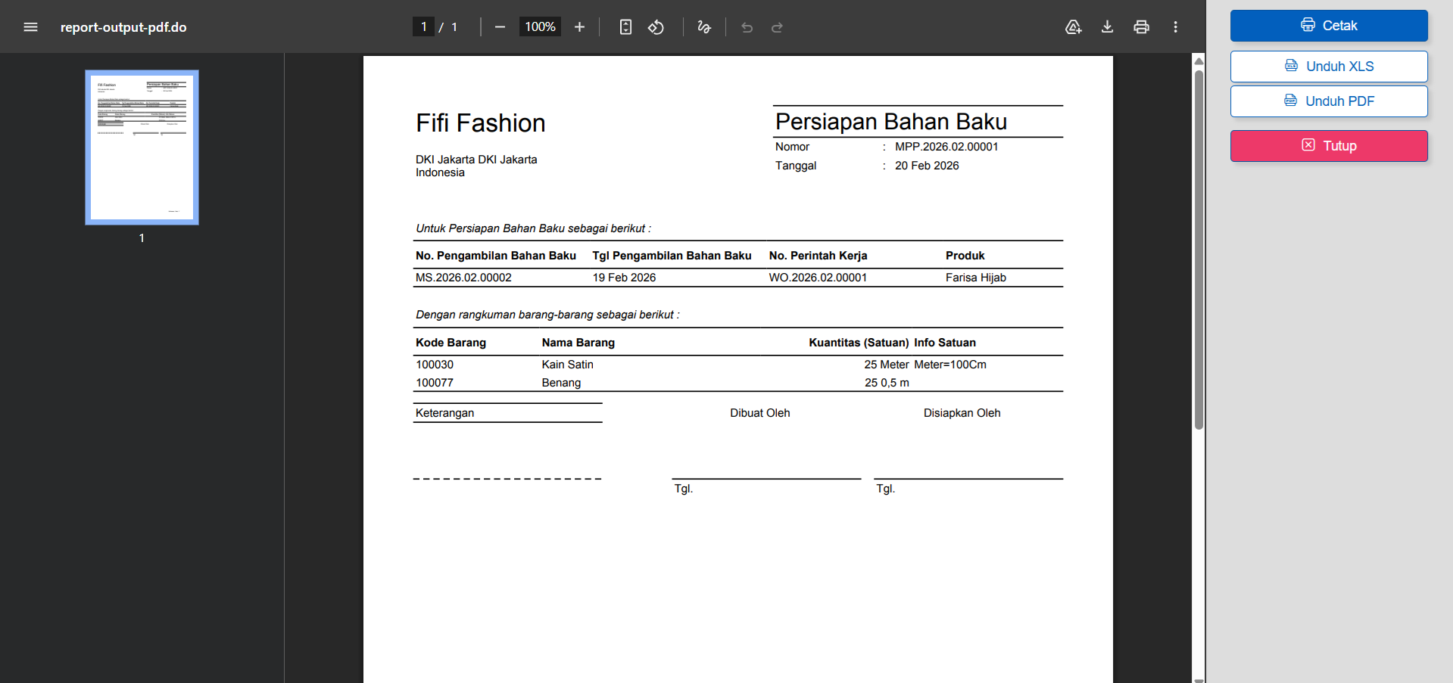Zoom in on the document
The width and height of the screenshot is (1453, 683).
(x=579, y=26)
